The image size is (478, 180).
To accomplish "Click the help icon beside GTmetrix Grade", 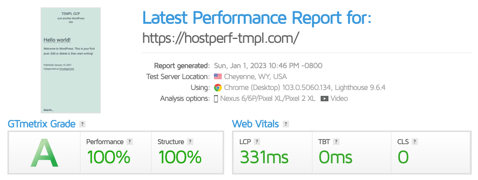I will click(82, 124).
